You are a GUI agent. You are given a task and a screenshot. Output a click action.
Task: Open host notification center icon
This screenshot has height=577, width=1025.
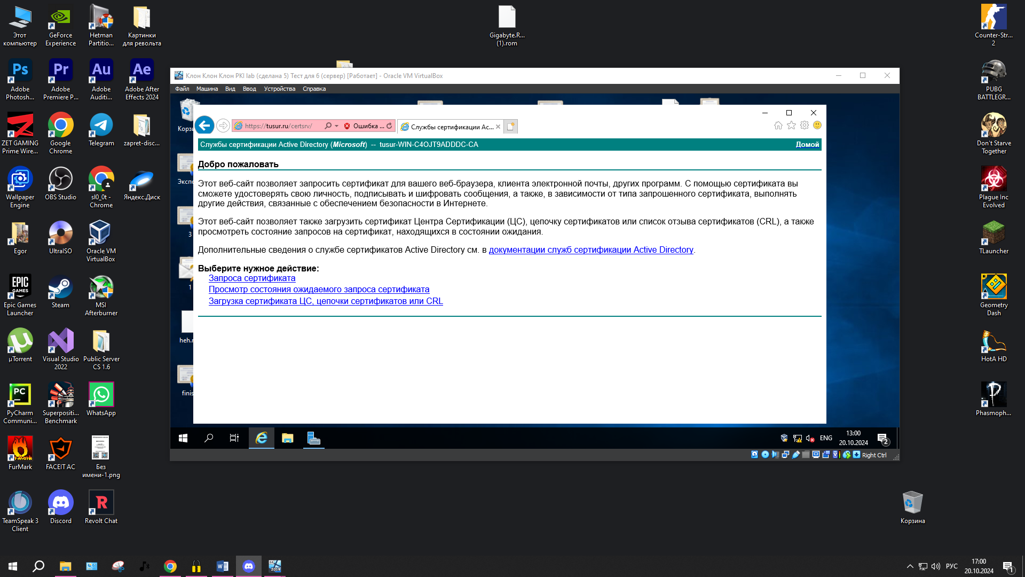1008,567
